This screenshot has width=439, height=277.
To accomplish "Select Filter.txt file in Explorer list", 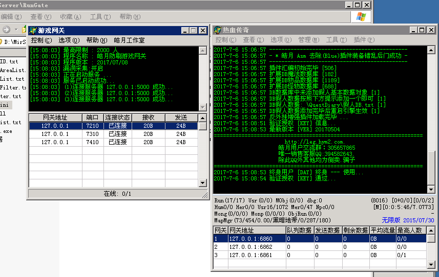I will pos(13,88).
